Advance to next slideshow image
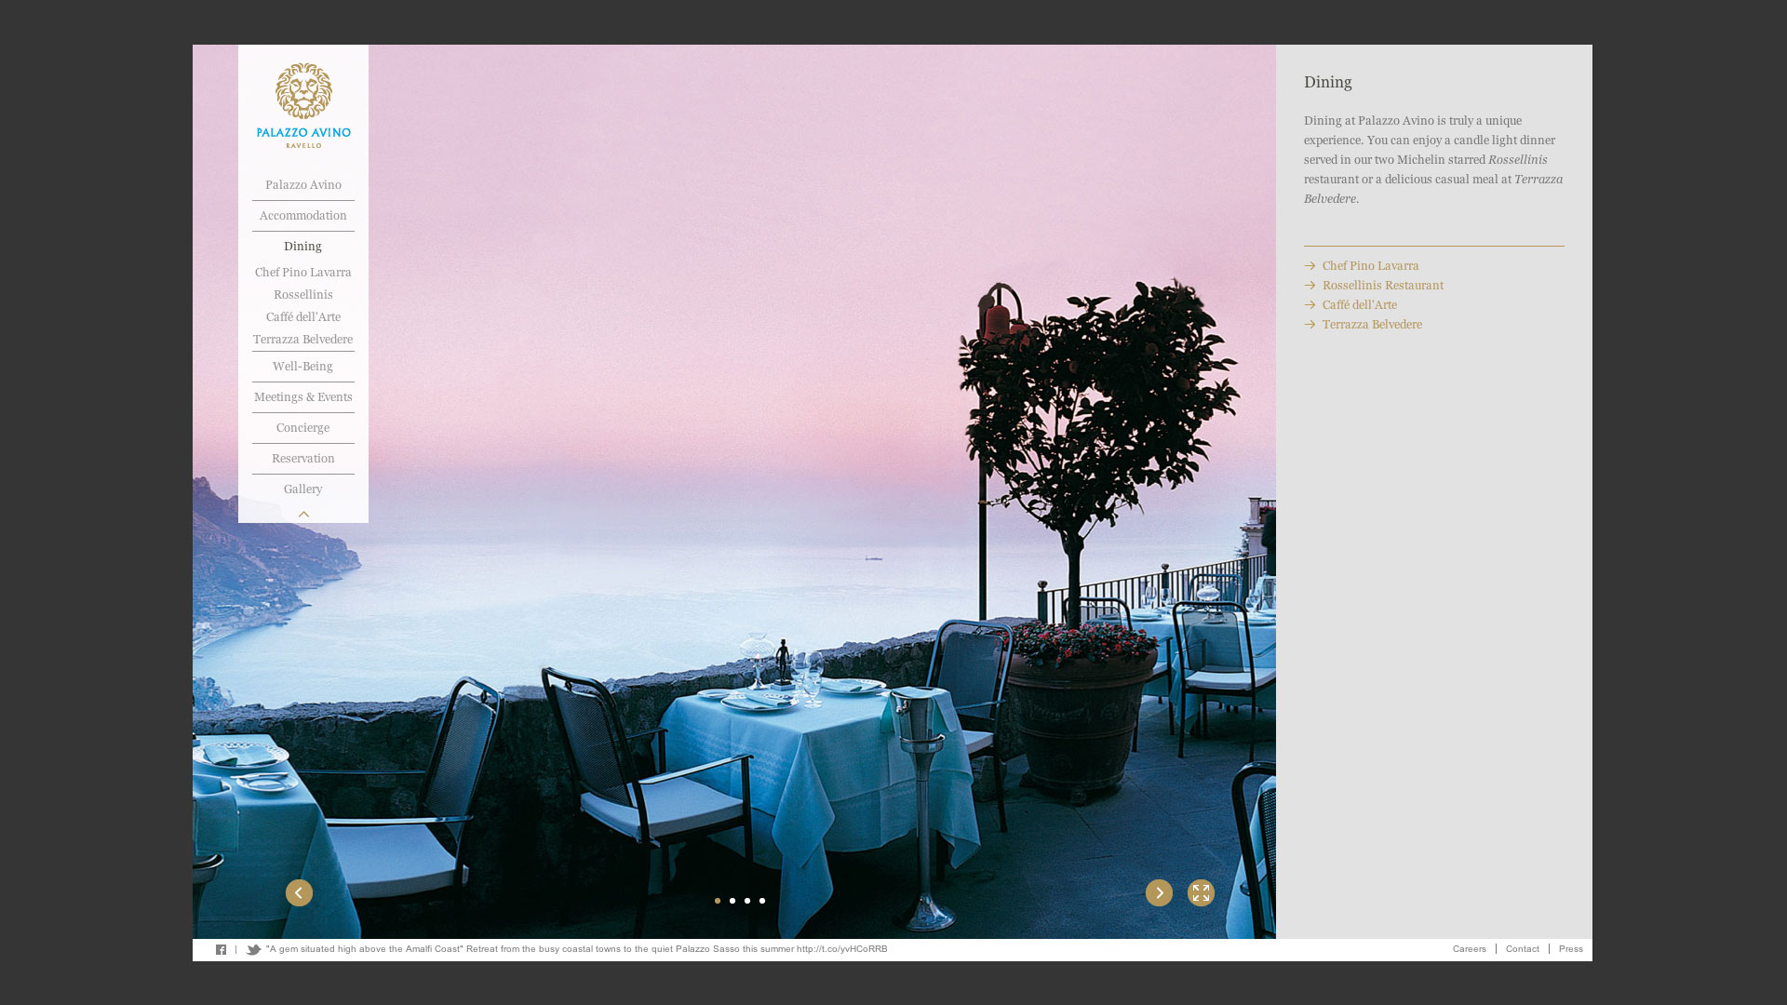 [1159, 892]
